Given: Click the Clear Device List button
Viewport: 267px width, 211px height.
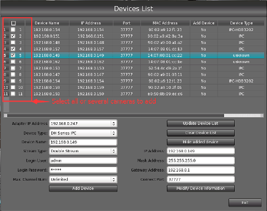Looking at the screenshot, I should coord(201,133).
